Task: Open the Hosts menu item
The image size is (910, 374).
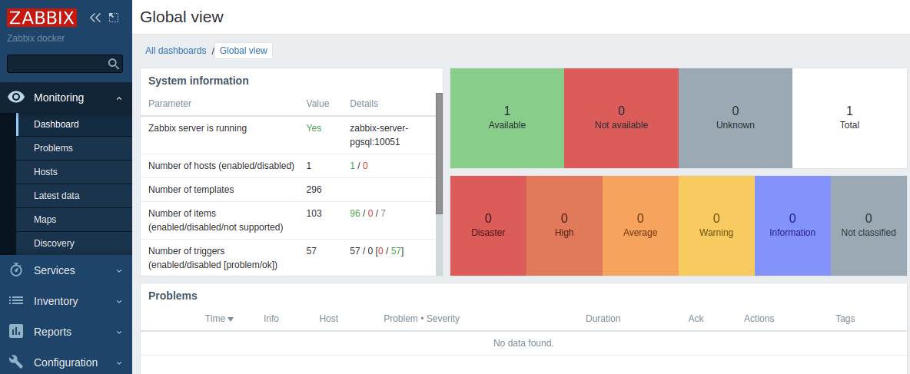Action: pos(75,171)
